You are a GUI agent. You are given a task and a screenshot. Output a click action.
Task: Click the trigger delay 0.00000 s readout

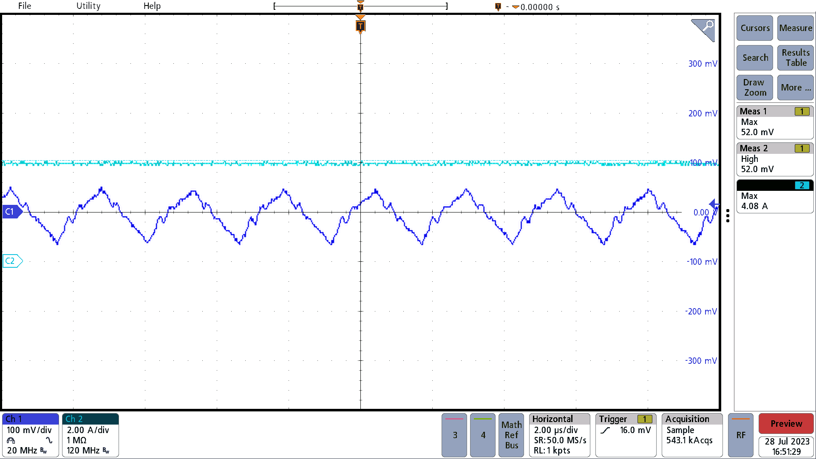540,7
